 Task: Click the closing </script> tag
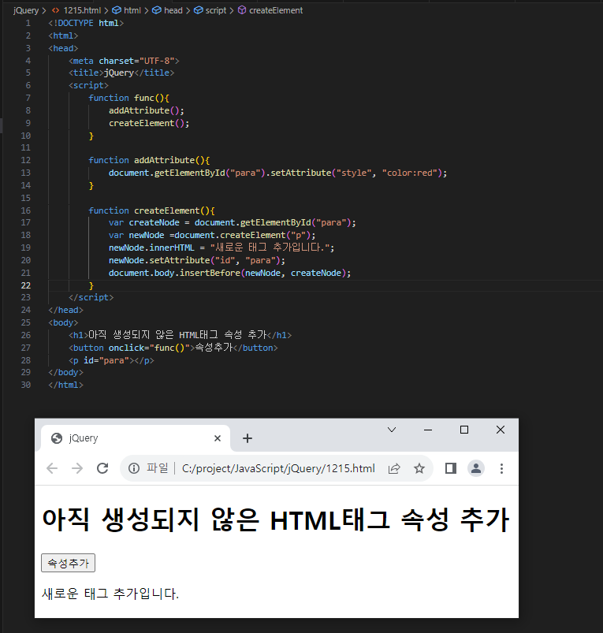coord(91,297)
